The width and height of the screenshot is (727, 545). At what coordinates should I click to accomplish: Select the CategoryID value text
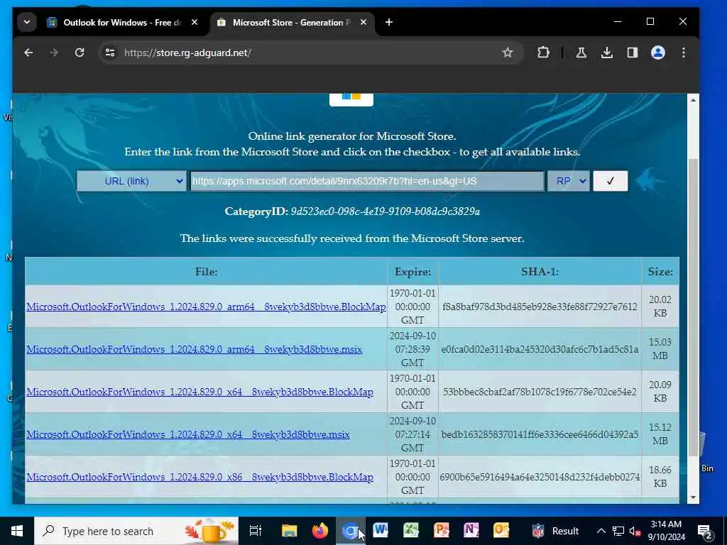385,211
